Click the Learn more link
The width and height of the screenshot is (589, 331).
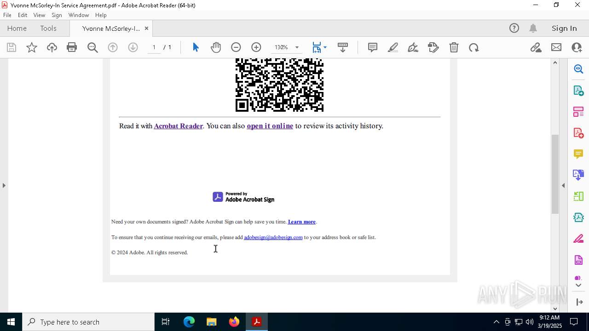[x=301, y=222]
